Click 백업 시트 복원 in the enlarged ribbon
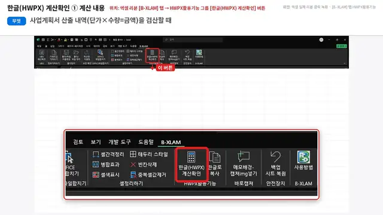 [275, 164]
